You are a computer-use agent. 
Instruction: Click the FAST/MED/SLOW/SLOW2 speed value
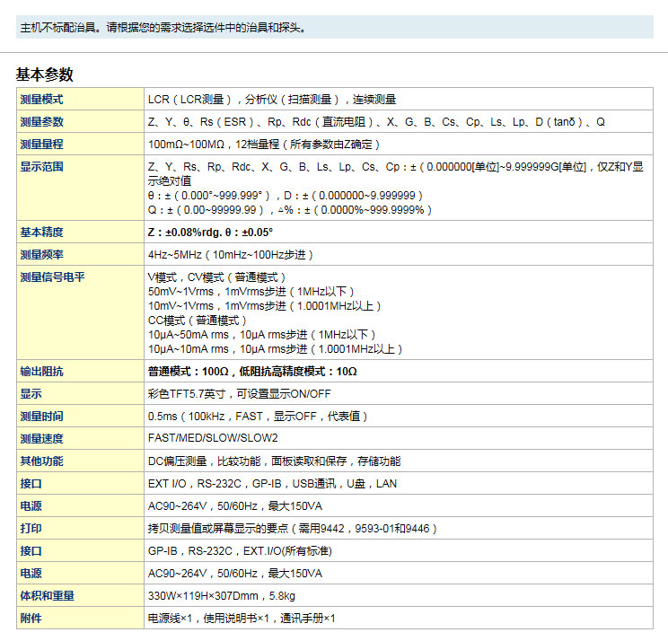tap(213, 439)
